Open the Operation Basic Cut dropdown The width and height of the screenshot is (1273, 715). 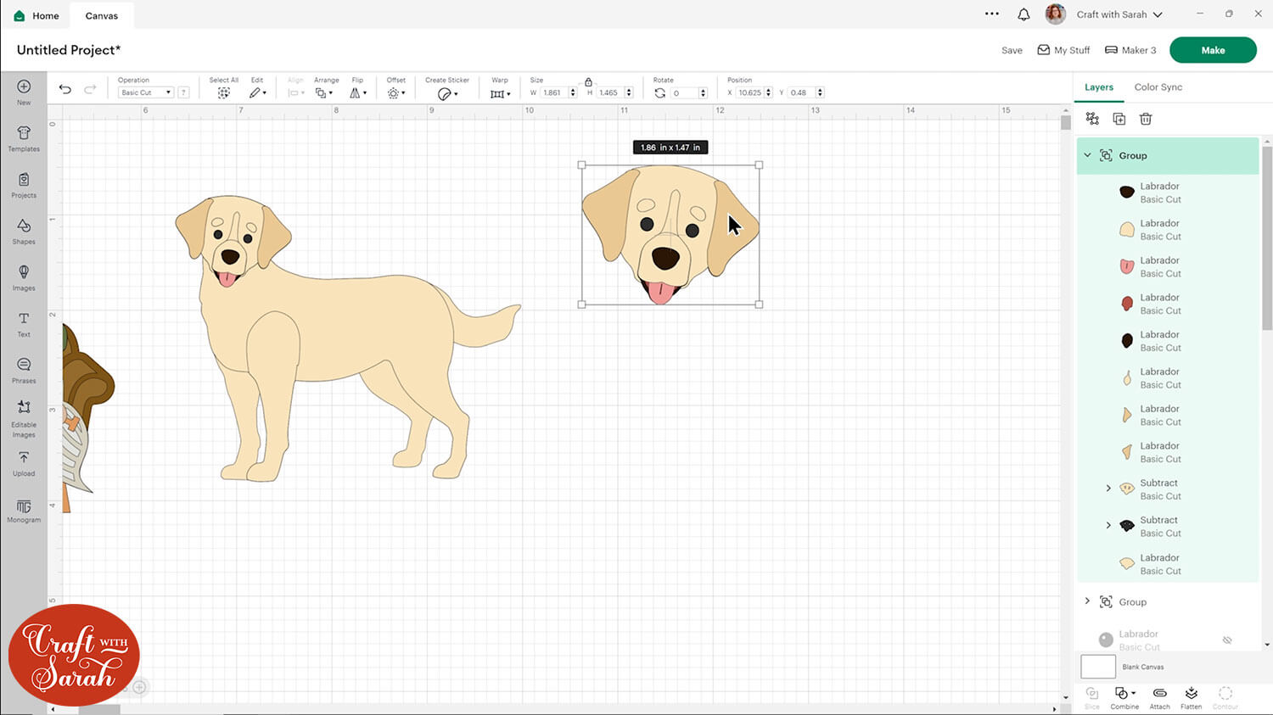tap(145, 92)
